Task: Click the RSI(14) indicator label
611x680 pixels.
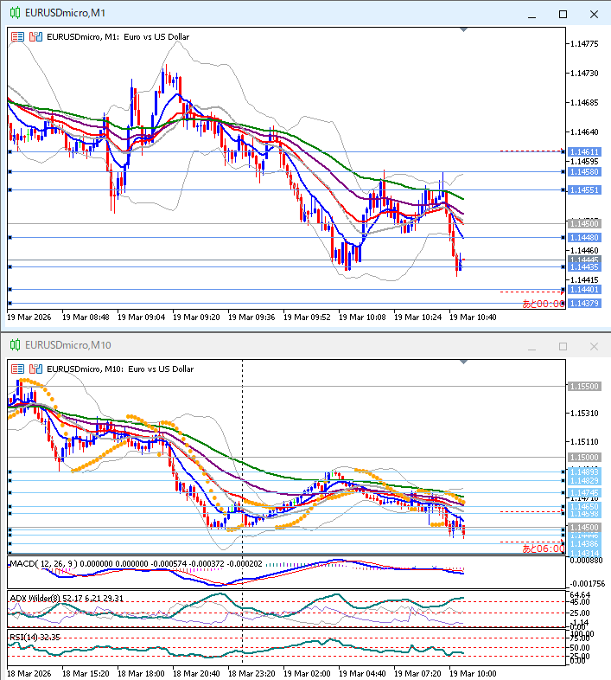Action: point(26,638)
